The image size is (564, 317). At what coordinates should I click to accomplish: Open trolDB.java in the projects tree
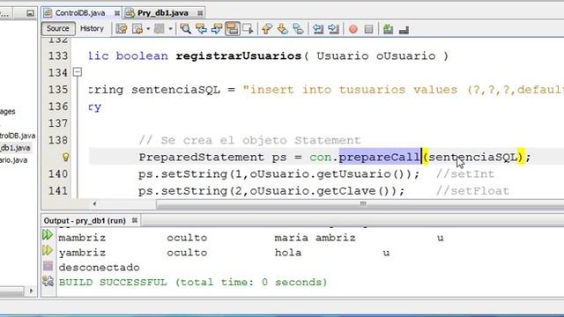point(18,136)
